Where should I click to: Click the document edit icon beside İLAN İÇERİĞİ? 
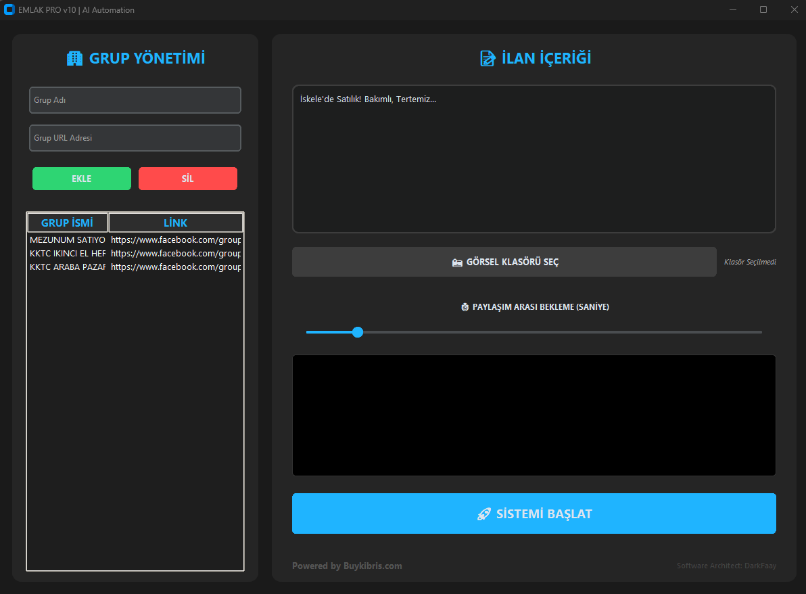(x=488, y=59)
